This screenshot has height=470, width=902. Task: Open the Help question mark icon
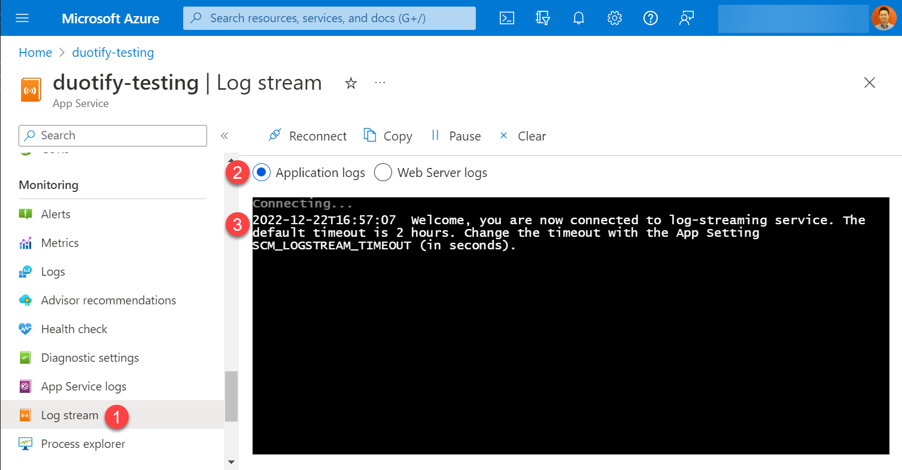click(x=651, y=18)
